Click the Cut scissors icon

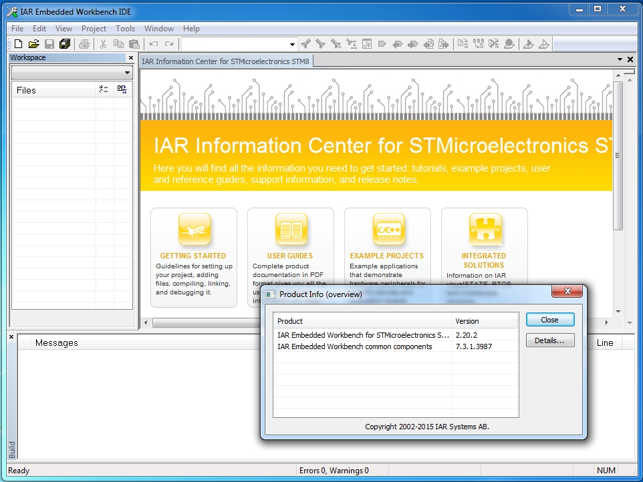104,44
